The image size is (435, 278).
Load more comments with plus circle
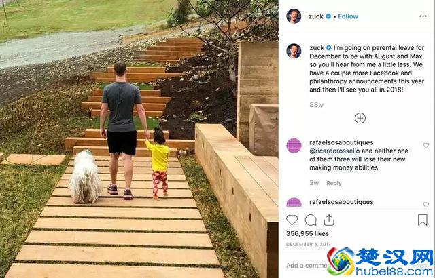(x=360, y=118)
